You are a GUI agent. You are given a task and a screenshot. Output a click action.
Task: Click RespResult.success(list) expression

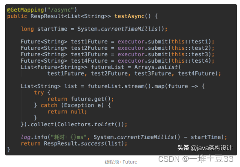click(84, 143)
